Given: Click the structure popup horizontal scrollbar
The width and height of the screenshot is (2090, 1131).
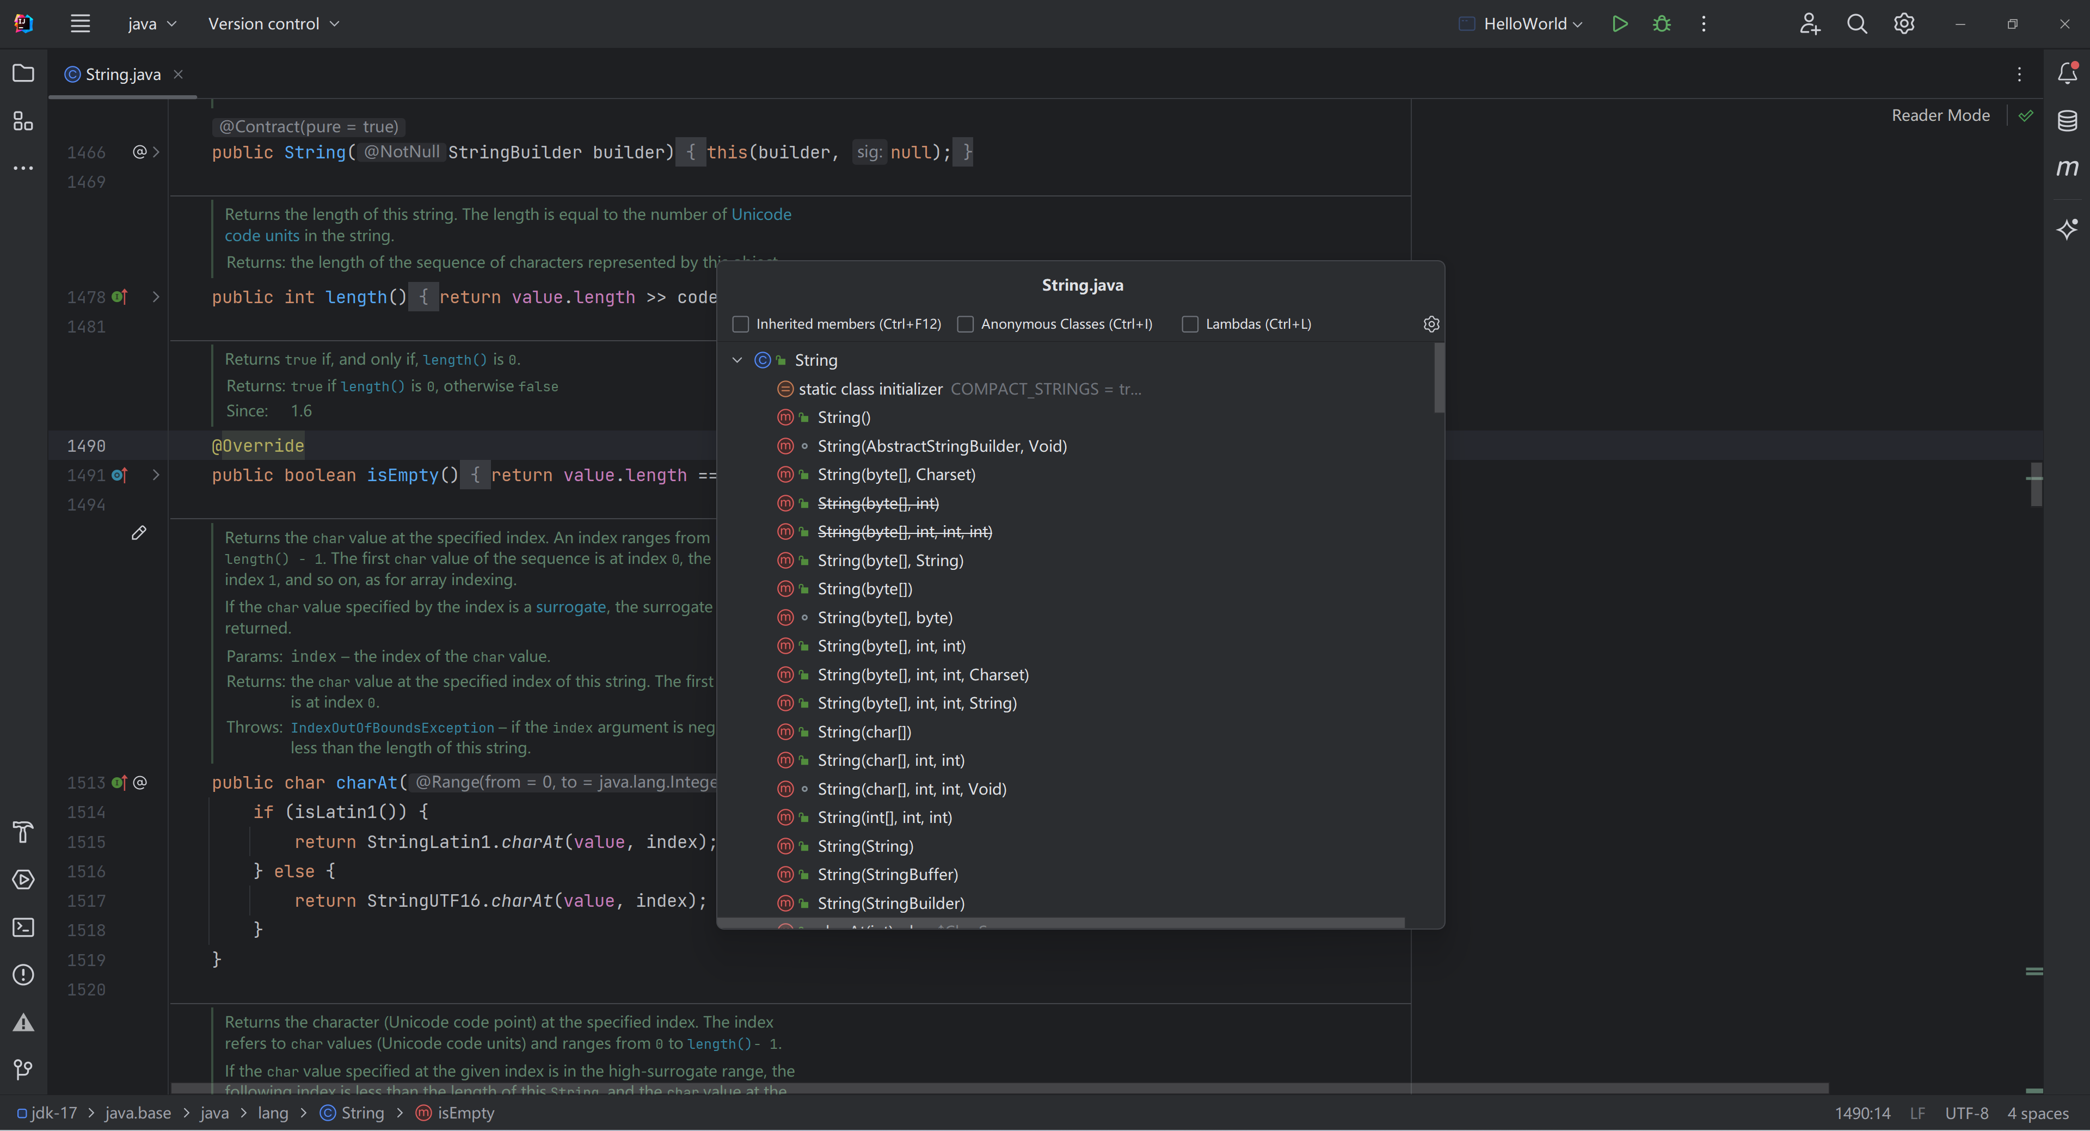Looking at the screenshot, I should (1061, 923).
